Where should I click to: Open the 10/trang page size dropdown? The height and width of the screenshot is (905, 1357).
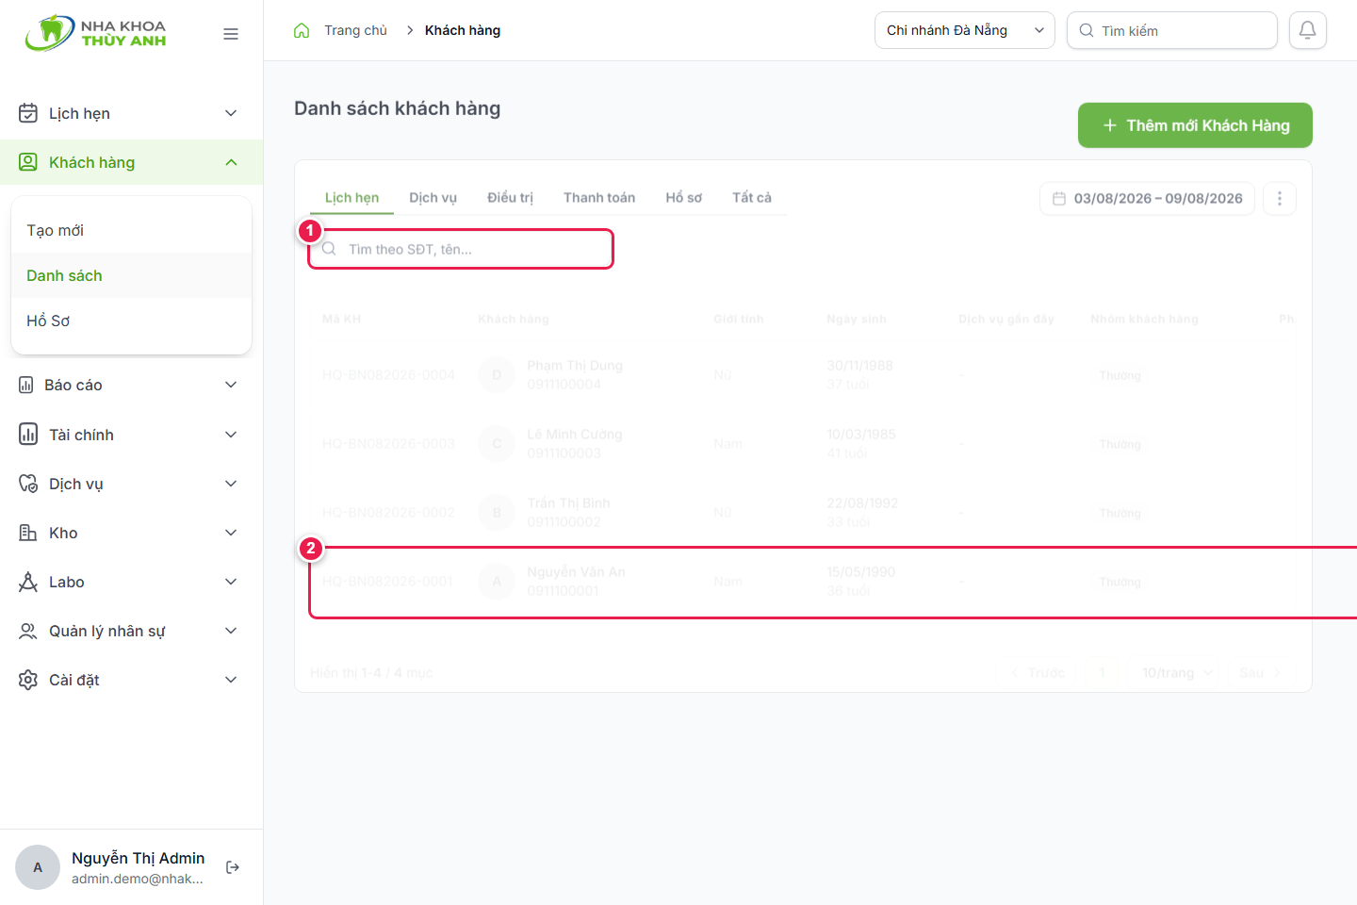tap(1177, 673)
